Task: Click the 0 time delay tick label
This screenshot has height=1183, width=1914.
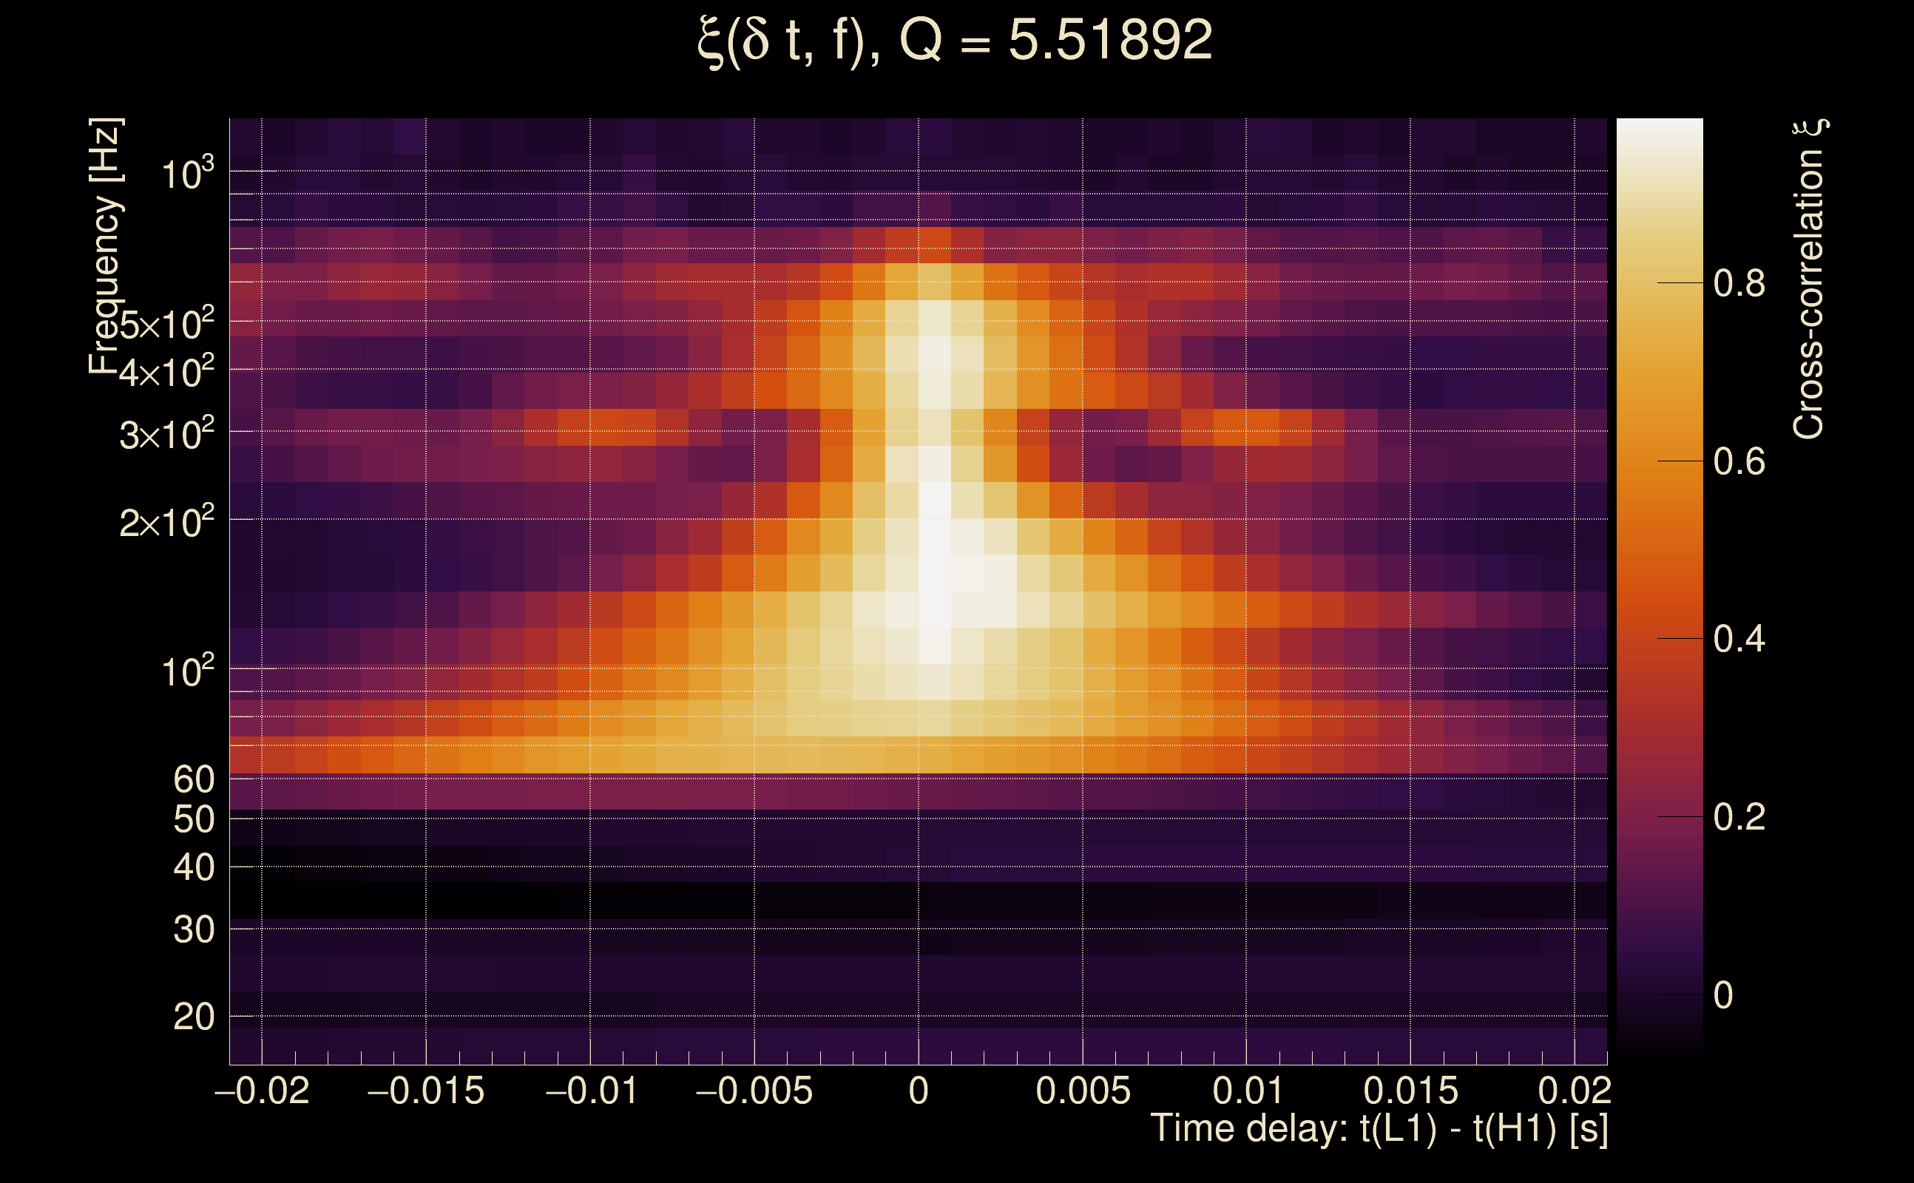Action: click(x=919, y=1091)
